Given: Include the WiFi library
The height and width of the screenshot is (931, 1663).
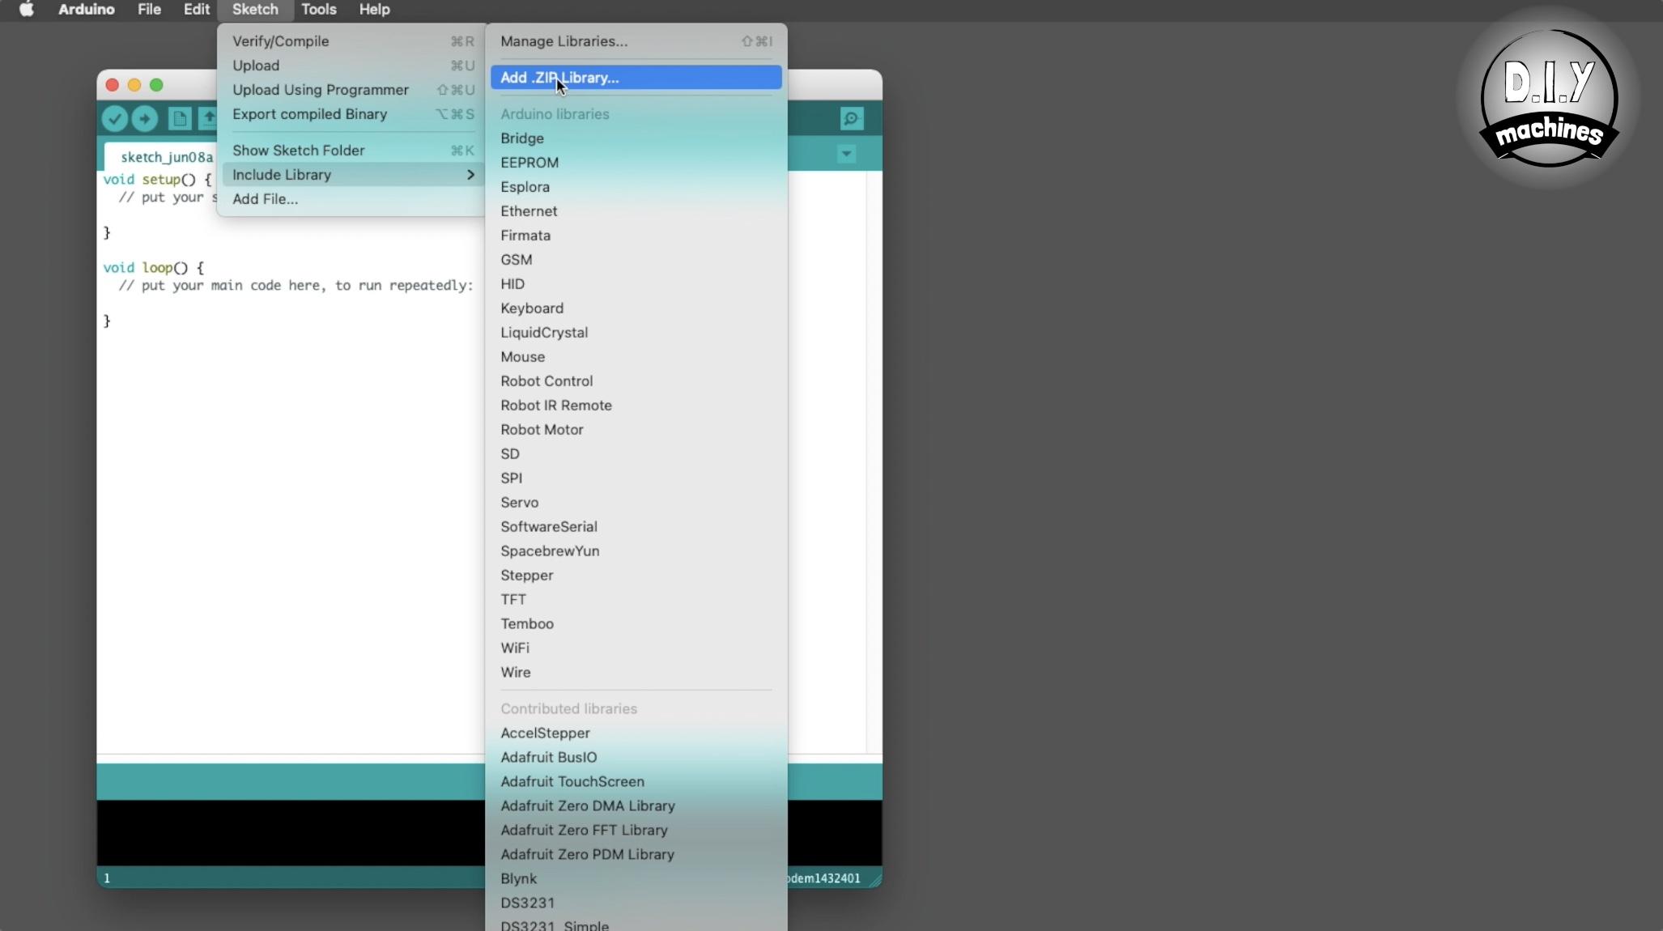Looking at the screenshot, I should (636, 648).
